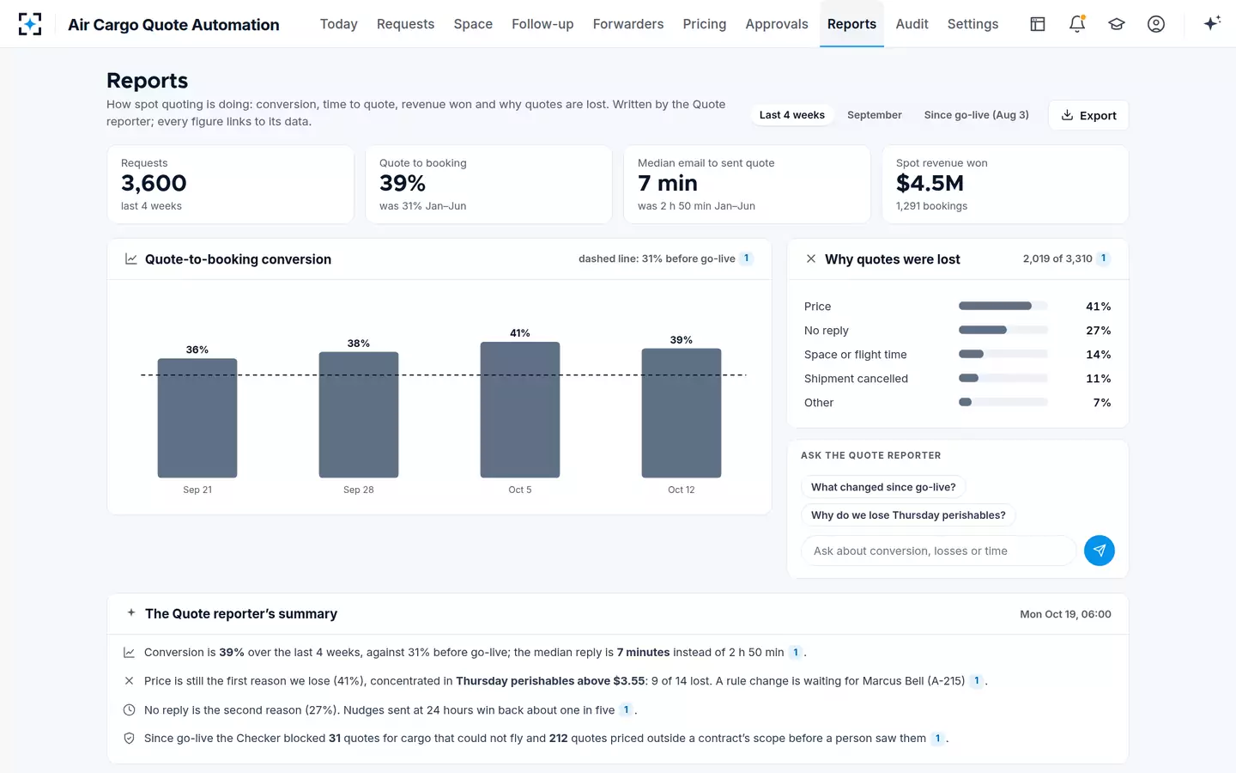Image resolution: width=1236 pixels, height=773 pixels.
Task: Select the Since go-live (Aug 3) range
Action: coord(976,115)
